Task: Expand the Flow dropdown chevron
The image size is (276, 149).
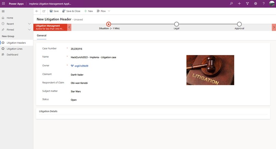Action: click(x=109, y=11)
